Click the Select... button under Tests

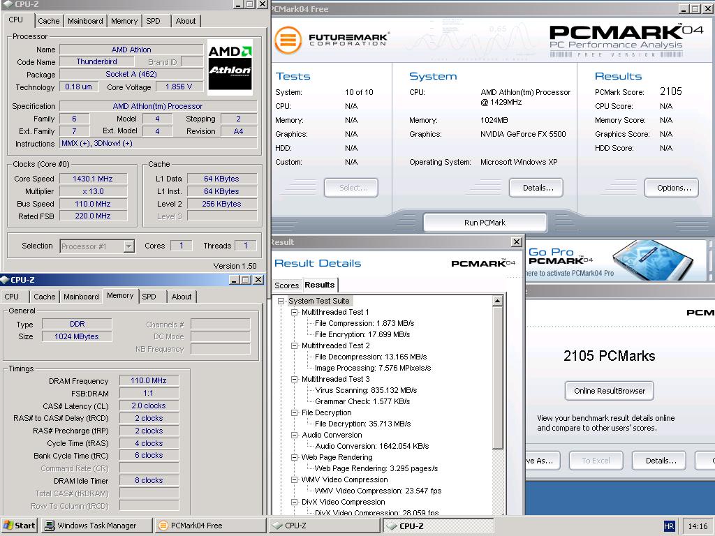351,188
